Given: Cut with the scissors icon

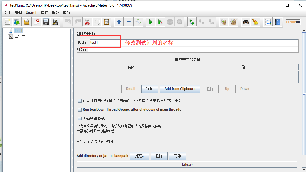Looking at the screenshot, I should point(87,22).
